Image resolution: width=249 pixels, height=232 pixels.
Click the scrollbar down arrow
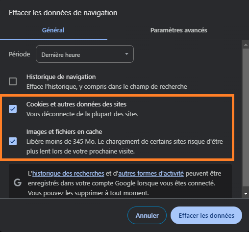246,194
